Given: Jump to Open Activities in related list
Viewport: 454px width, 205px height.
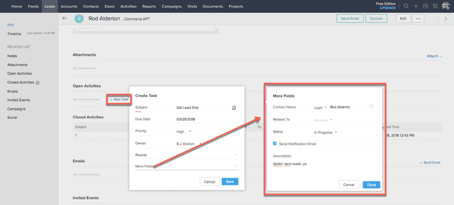Looking at the screenshot, I should pos(20,73).
